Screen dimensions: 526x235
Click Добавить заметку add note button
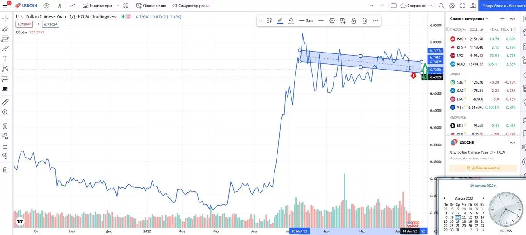[x=483, y=168]
